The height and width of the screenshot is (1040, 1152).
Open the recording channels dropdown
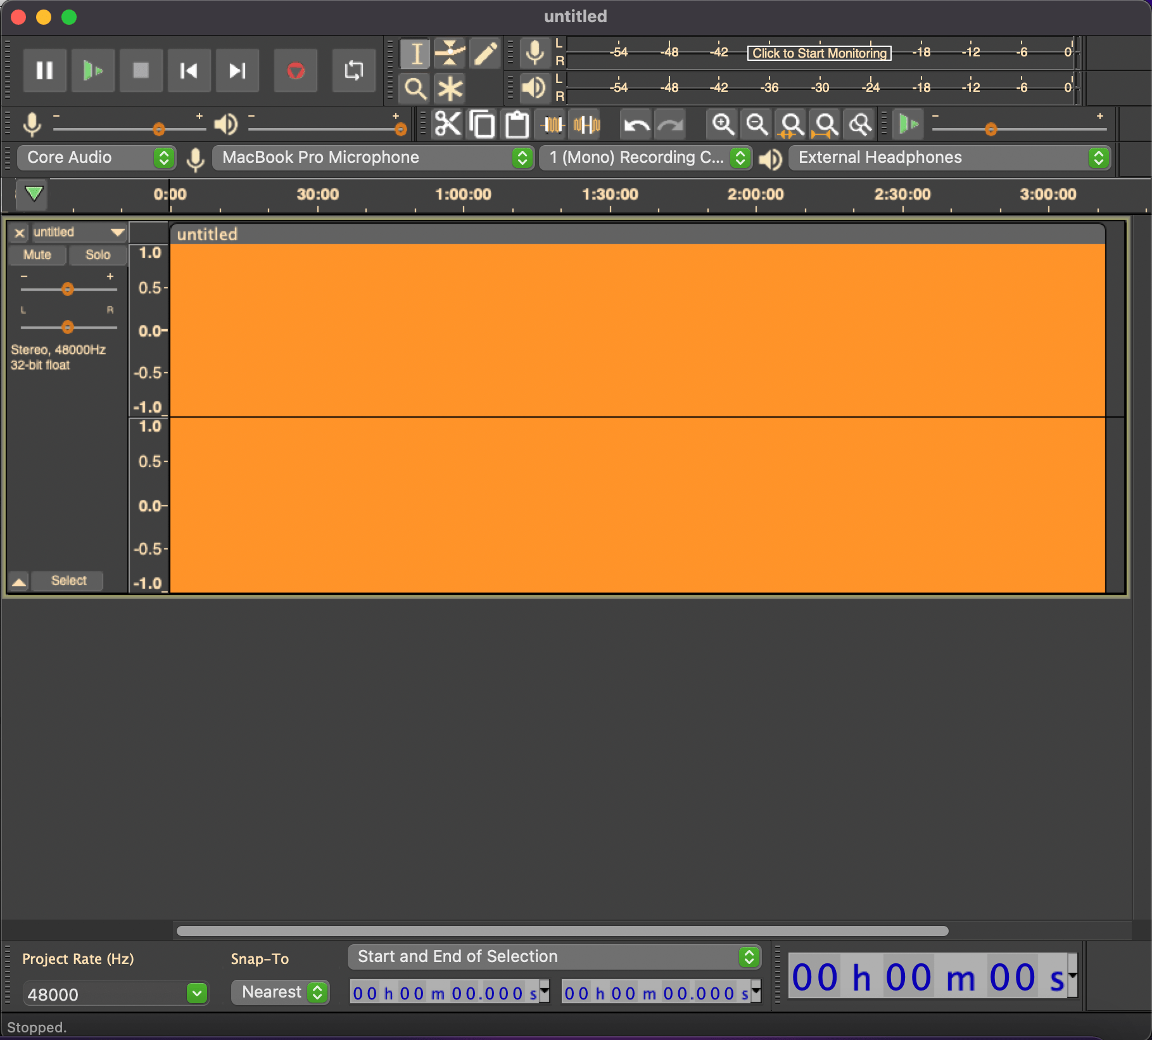point(645,157)
